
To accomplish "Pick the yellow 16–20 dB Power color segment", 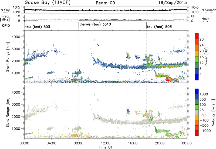I will coord(197,54).
